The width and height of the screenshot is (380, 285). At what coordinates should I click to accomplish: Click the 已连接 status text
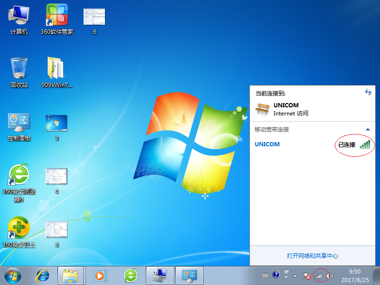[347, 145]
